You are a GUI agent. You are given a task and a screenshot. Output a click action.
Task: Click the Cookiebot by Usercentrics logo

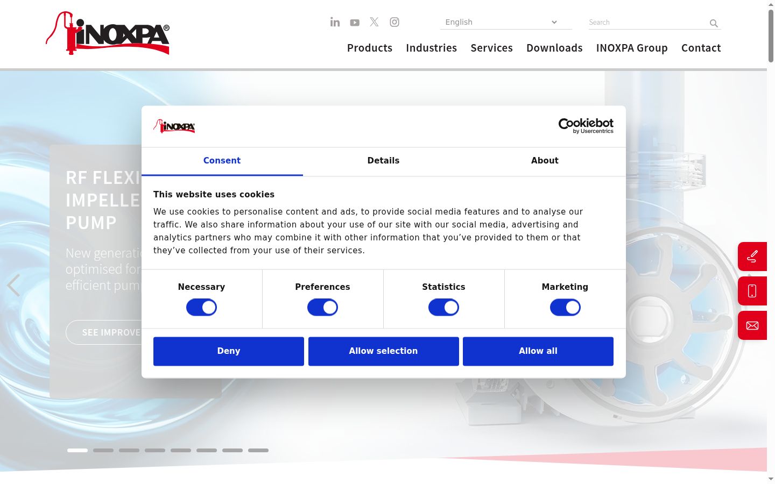click(586, 126)
